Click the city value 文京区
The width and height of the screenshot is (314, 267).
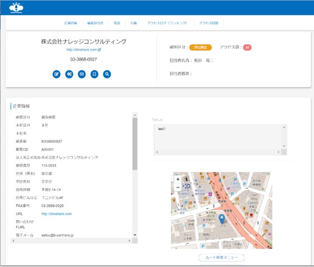point(47,181)
